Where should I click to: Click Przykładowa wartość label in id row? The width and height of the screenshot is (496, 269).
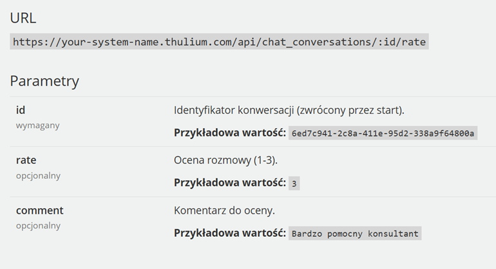[230, 133]
